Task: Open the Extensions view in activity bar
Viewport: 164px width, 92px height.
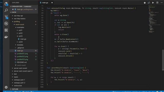Action: [x=6, y=30]
